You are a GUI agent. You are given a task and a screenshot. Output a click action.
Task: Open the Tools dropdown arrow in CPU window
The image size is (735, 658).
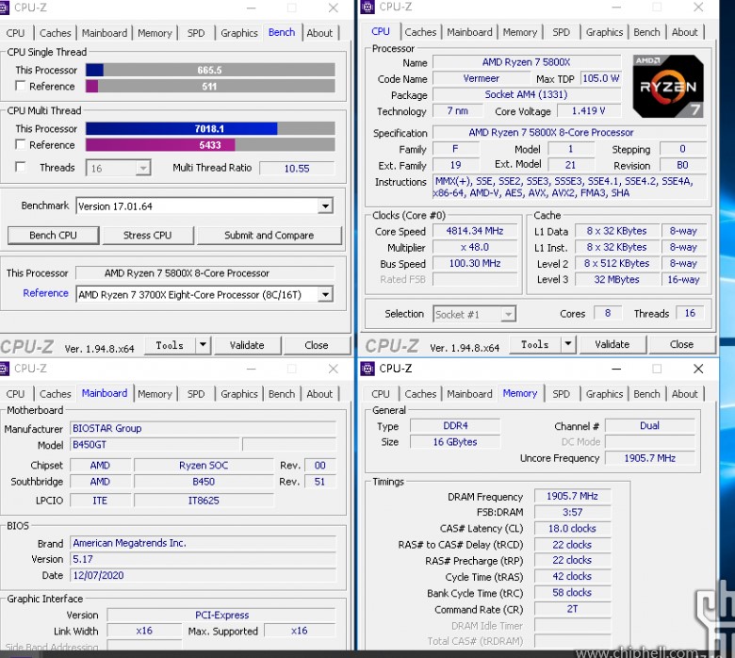tap(567, 344)
